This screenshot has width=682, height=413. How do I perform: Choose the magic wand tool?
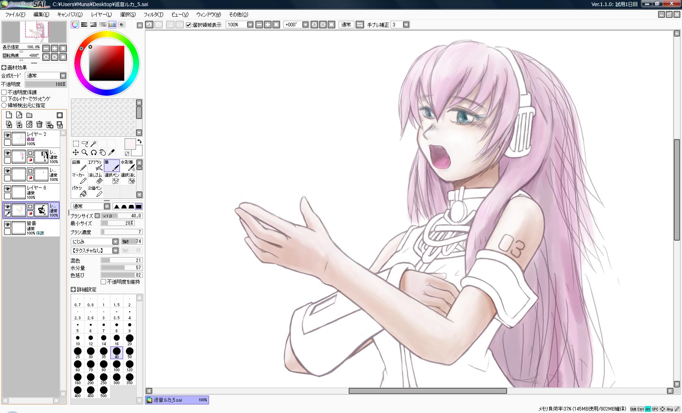pos(93,144)
